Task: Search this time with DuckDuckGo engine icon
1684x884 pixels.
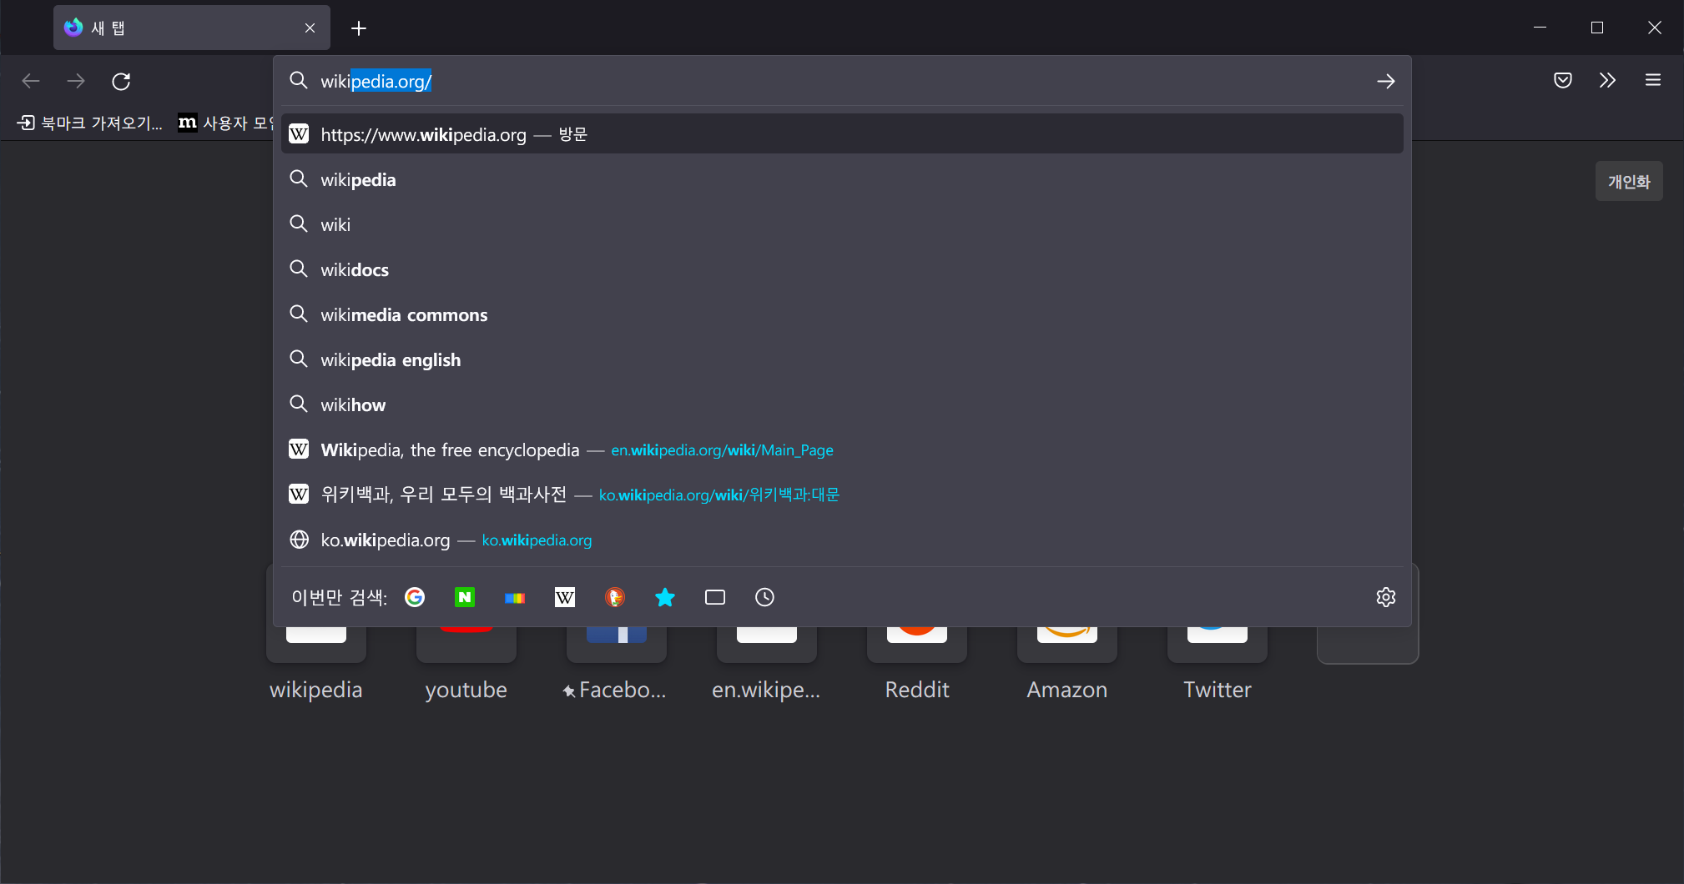Action: [615, 597]
